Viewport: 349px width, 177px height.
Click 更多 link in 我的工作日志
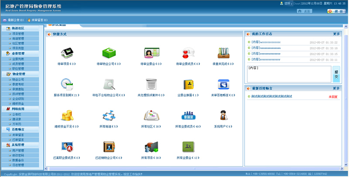click(x=336, y=34)
